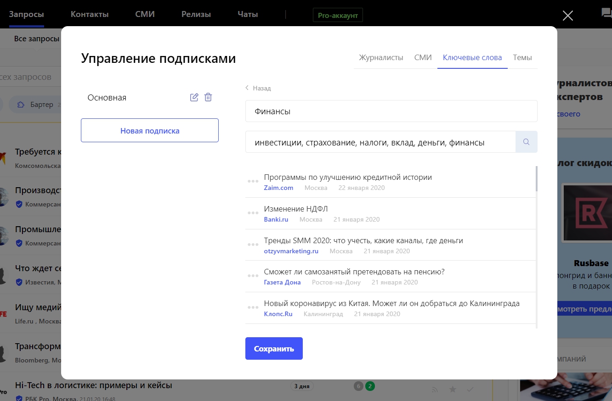The image size is (612, 401).
Task: Delete the Основная subscription via trash icon
Action: click(x=208, y=97)
